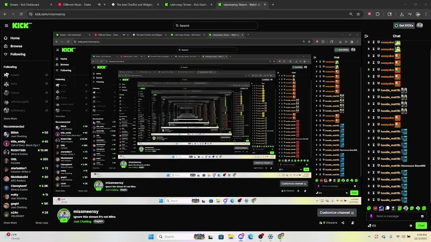Open Chrome three-dot menu
Screen dimensions: 431x242
[426, 14]
